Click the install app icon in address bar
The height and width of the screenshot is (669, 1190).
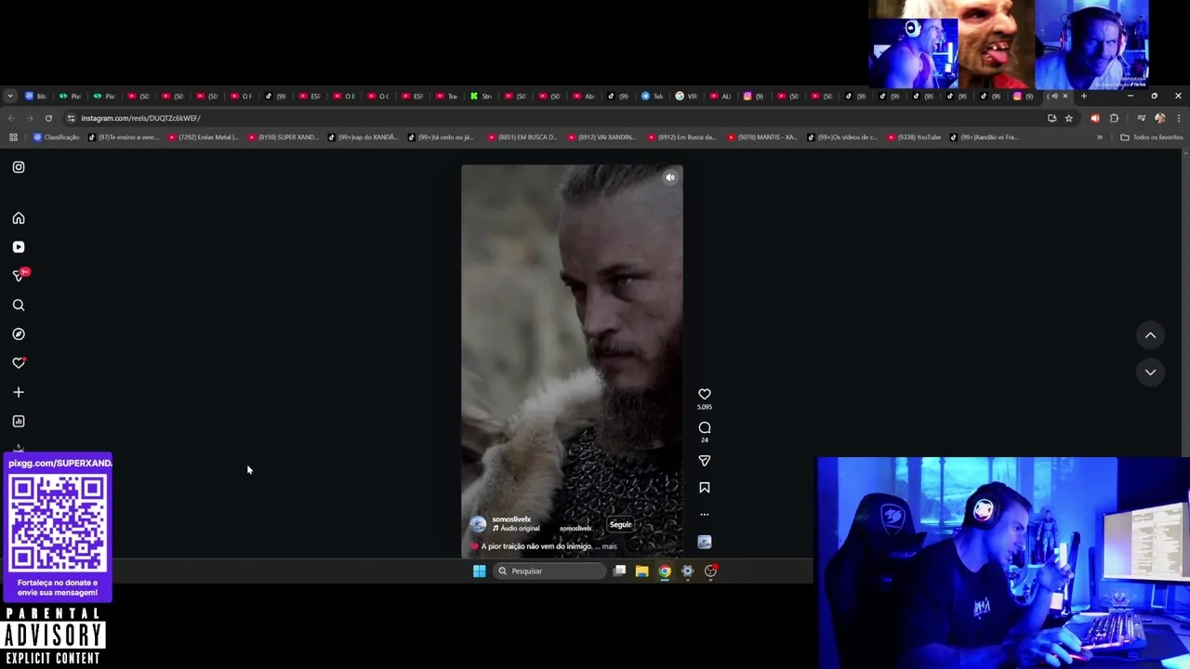click(1051, 118)
